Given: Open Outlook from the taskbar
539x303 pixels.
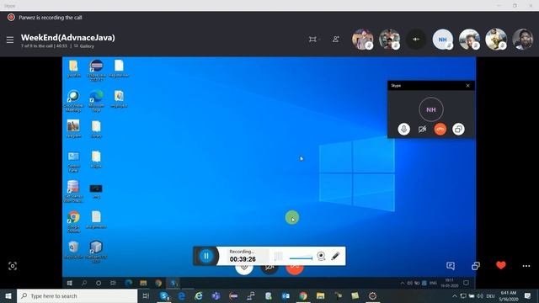Looking at the screenshot, I should 286,295.
